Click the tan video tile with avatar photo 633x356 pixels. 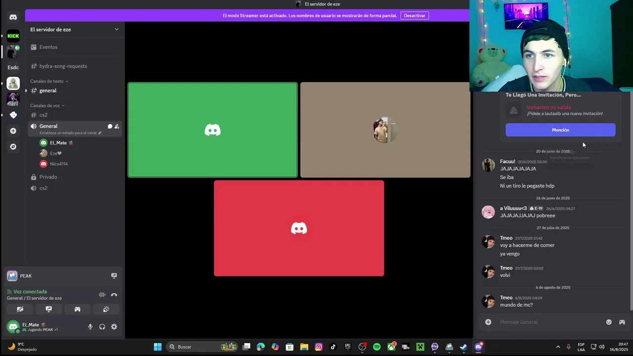[385, 130]
